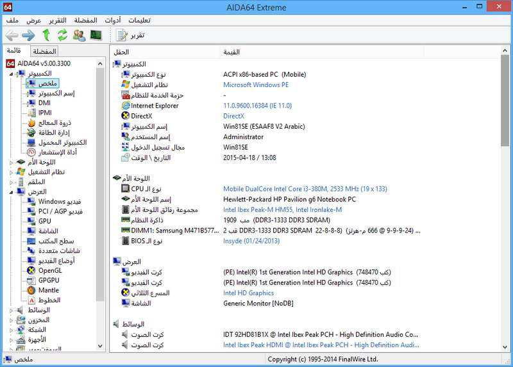Select the ملخص tree item icon

(31, 83)
